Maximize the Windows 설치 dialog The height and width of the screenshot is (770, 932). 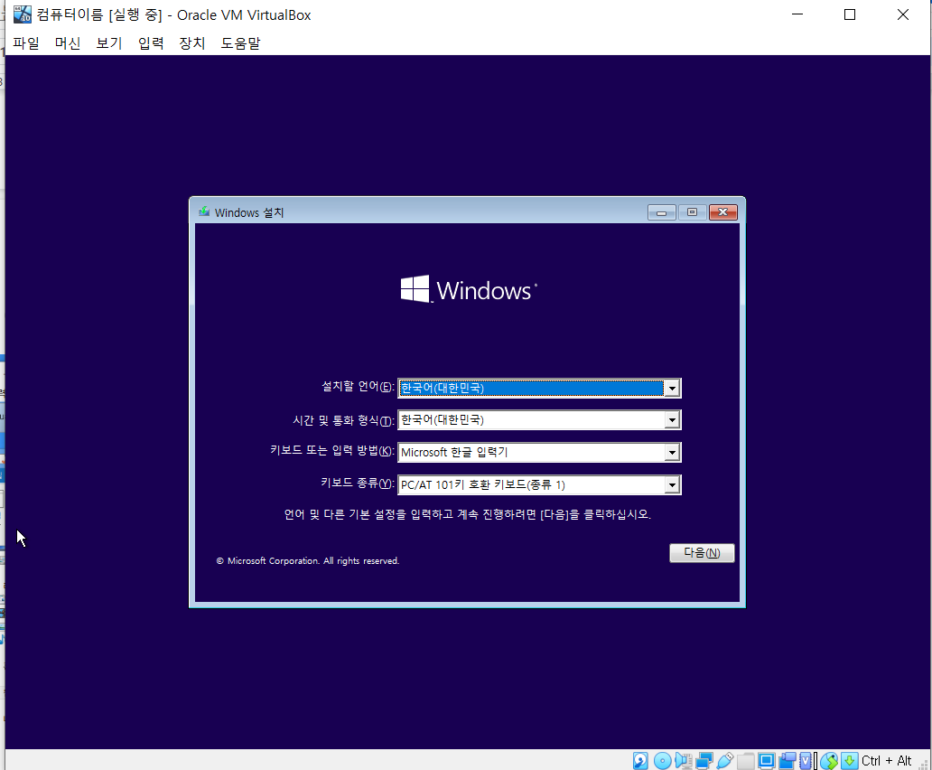coord(692,212)
